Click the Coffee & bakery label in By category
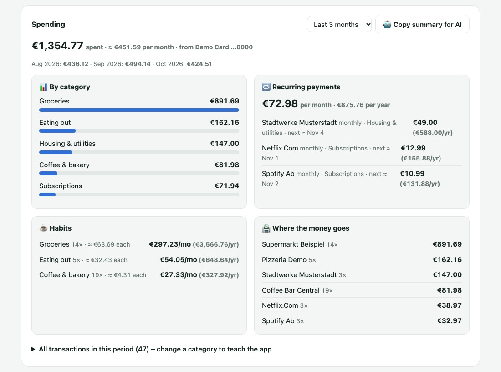 [65, 165]
